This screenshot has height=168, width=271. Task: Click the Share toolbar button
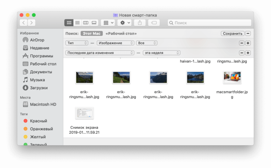tap(139, 23)
